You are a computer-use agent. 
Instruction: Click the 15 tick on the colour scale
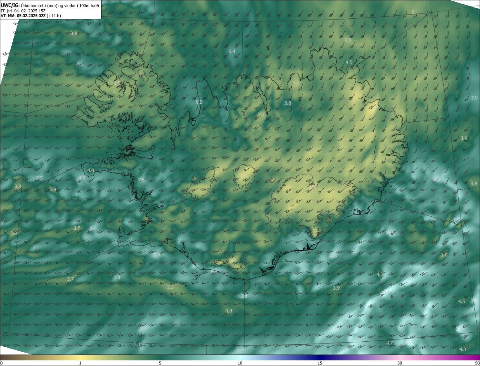point(320,363)
